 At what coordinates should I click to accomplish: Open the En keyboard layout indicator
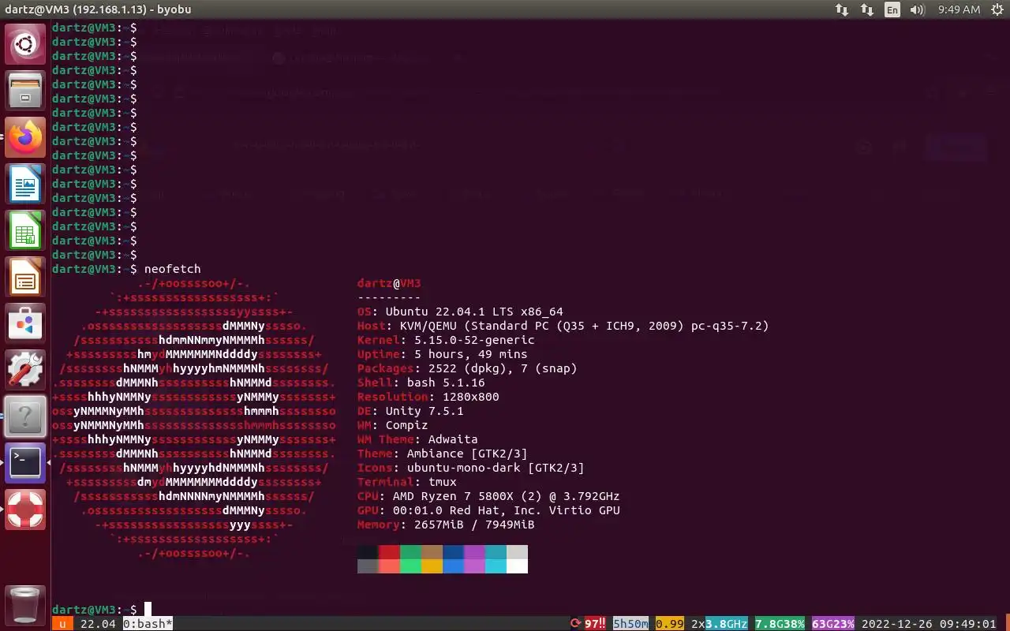pos(892,9)
